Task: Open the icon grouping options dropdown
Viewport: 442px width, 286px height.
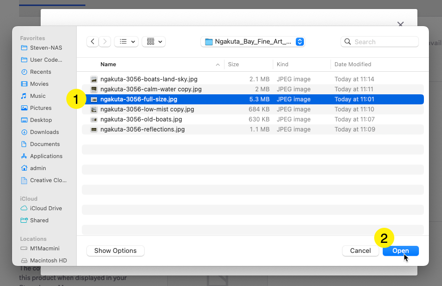Action: click(154, 42)
